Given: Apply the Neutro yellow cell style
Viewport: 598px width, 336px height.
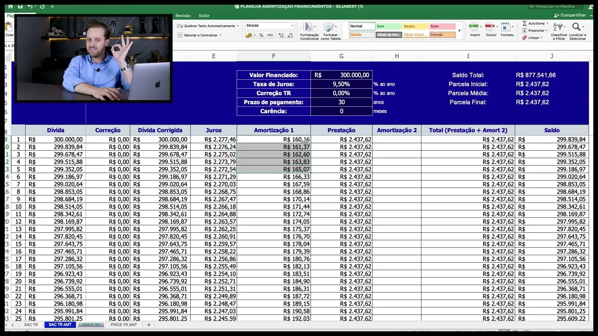Looking at the screenshot, I should [x=415, y=26].
